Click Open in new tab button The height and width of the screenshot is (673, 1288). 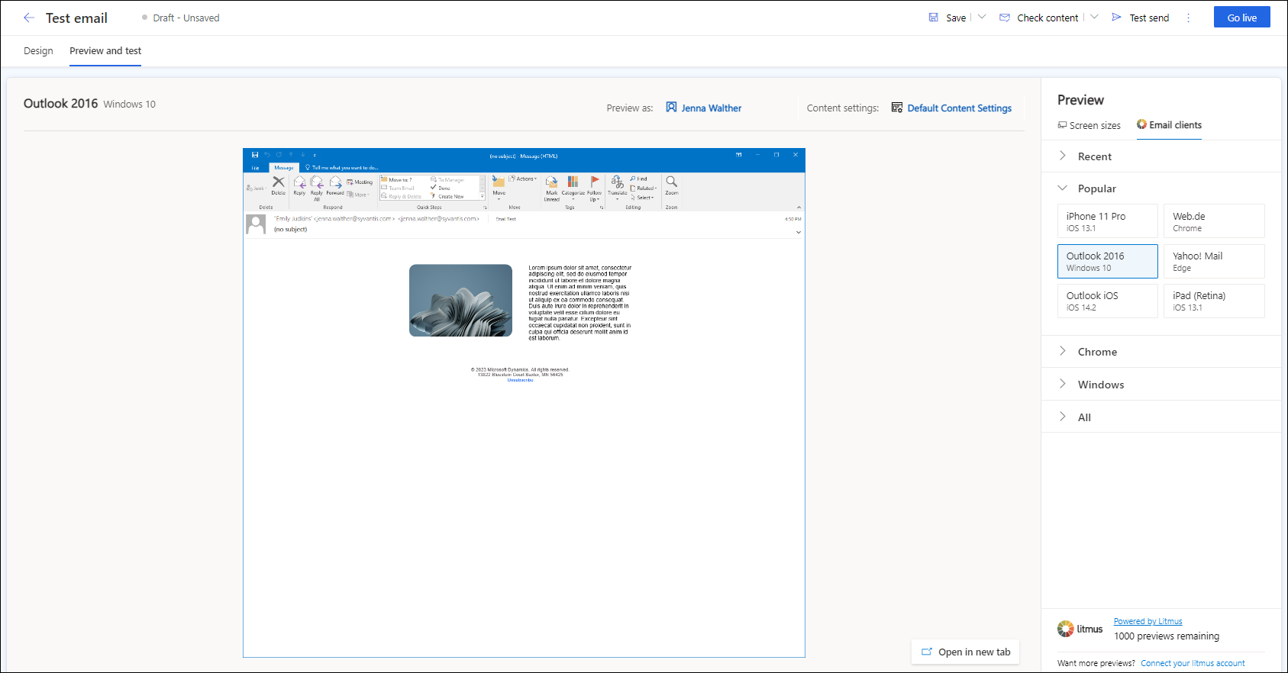click(x=966, y=652)
